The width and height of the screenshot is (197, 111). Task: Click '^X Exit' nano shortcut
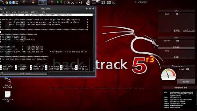point(4,69)
